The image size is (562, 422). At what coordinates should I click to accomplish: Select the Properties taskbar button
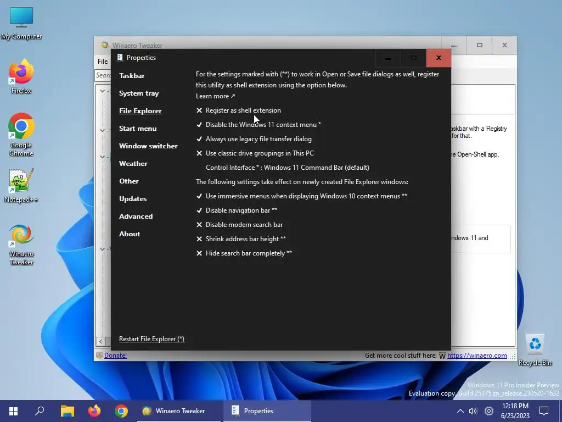[267, 411]
